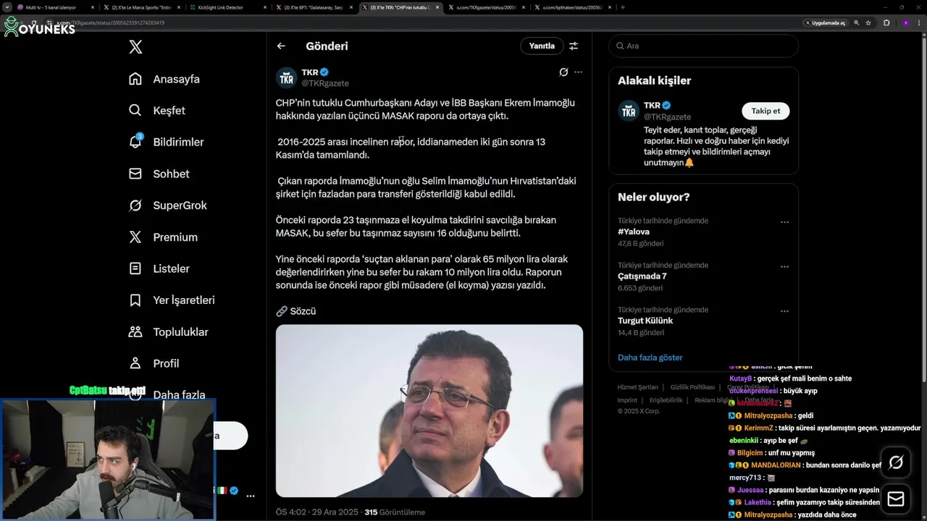927x521 pixels.
Task: Open browser extensions puzzle icon
Action: click(x=886, y=22)
